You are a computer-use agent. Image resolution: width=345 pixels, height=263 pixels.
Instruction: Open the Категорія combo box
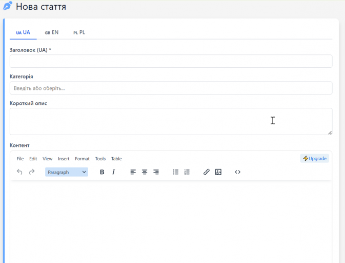[171, 88]
